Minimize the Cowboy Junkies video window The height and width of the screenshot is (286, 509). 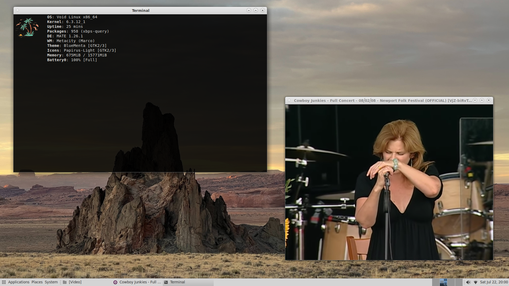[x=475, y=100]
